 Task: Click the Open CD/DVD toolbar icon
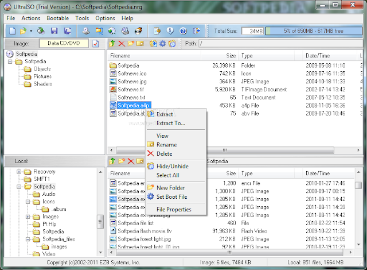pyautogui.click(x=41, y=31)
